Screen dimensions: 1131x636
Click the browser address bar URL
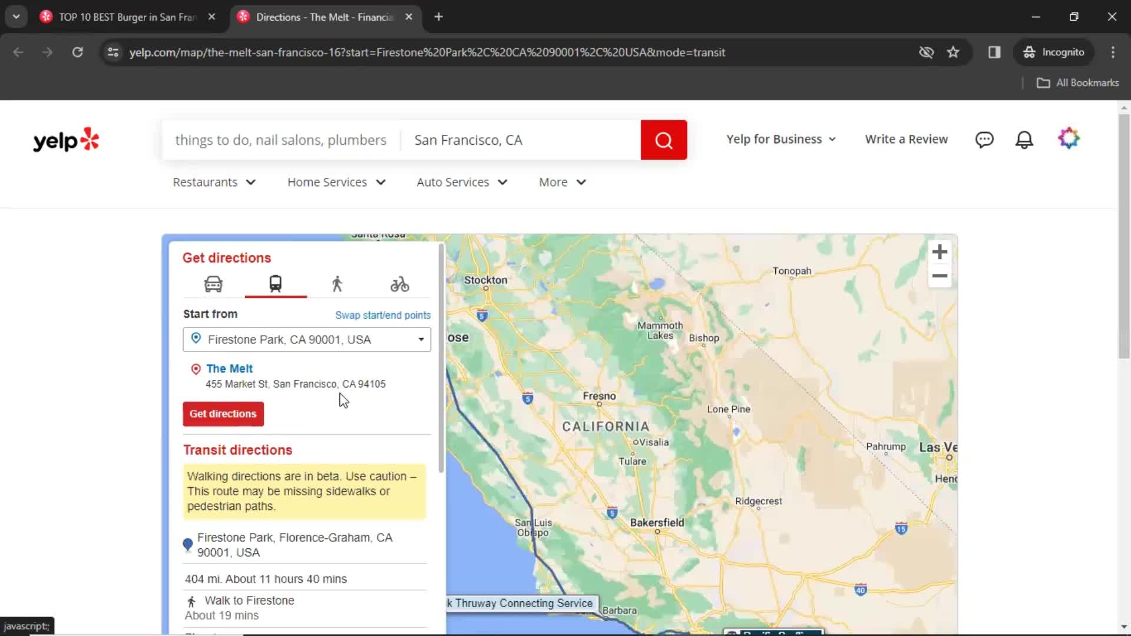[427, 52]
